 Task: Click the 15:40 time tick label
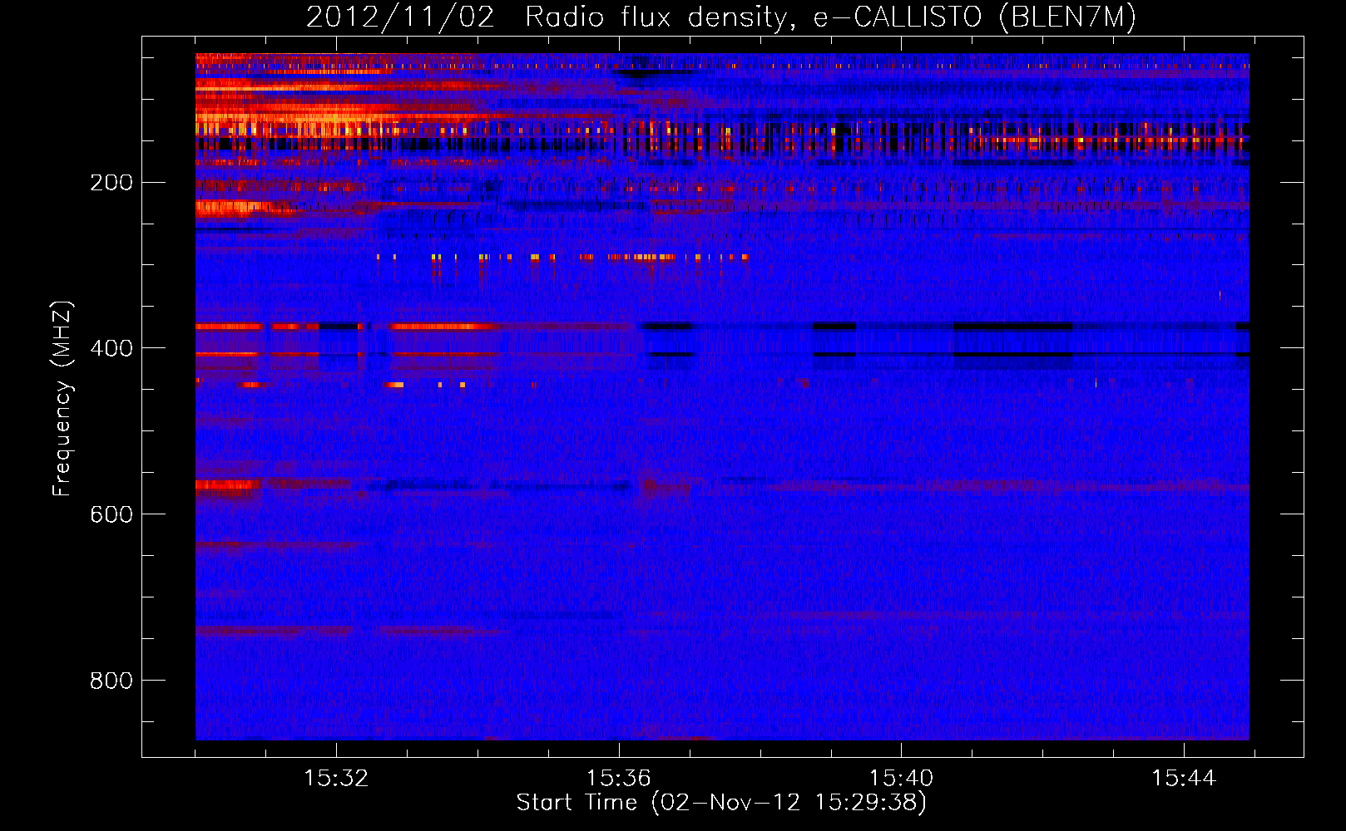click(901, 779)
